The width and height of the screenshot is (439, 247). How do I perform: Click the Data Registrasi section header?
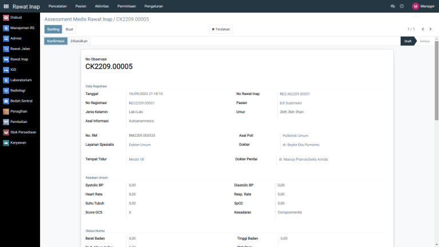click(96, 86)
